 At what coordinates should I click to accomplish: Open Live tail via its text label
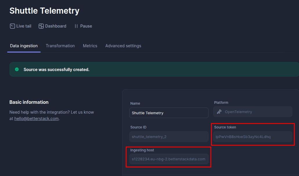[x=24, y=26]
